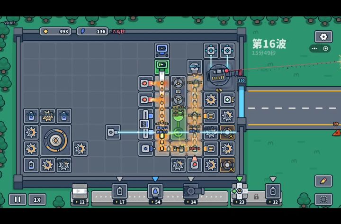Select the gear tile next to the bottom-left battery
This screenshot has height=224, width=341.
[47, 165]
